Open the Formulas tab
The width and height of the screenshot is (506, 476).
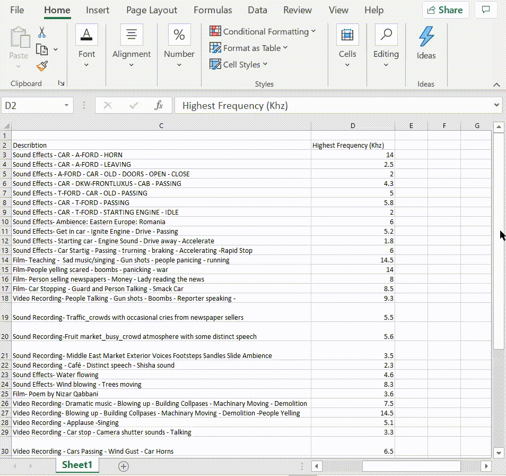tap(213, 10)
